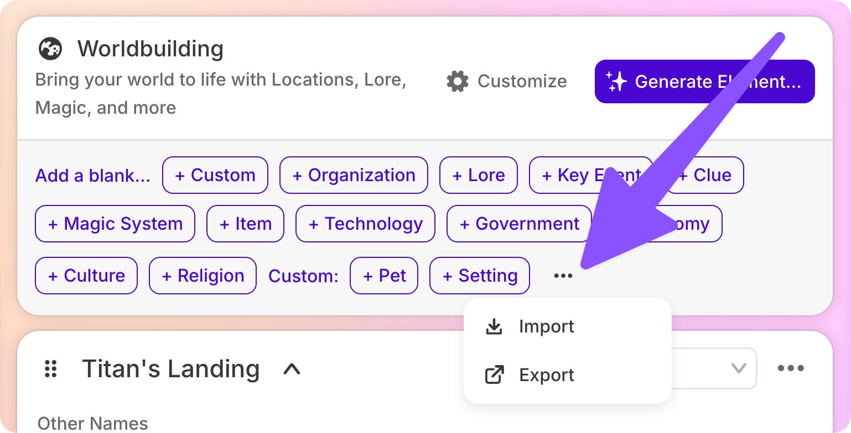Click the Worldbuilding globe icon
This screenshot has width=851, height=433.
coord(50,49)
